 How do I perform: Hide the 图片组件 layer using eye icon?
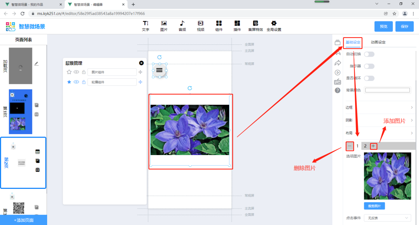[x=76, y=72]
